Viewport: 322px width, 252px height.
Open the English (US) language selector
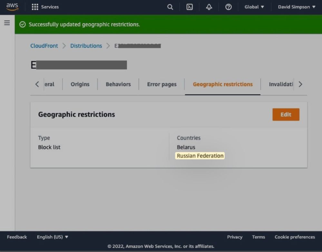click(x=53, y=237)
